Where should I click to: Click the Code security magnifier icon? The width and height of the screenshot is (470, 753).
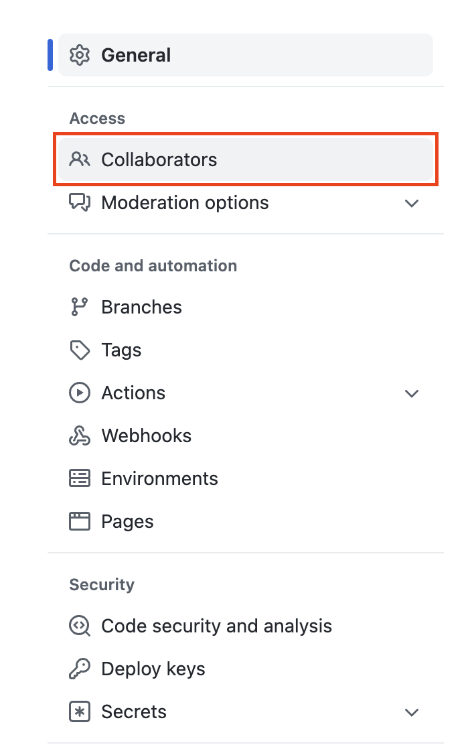coord(79,626)
